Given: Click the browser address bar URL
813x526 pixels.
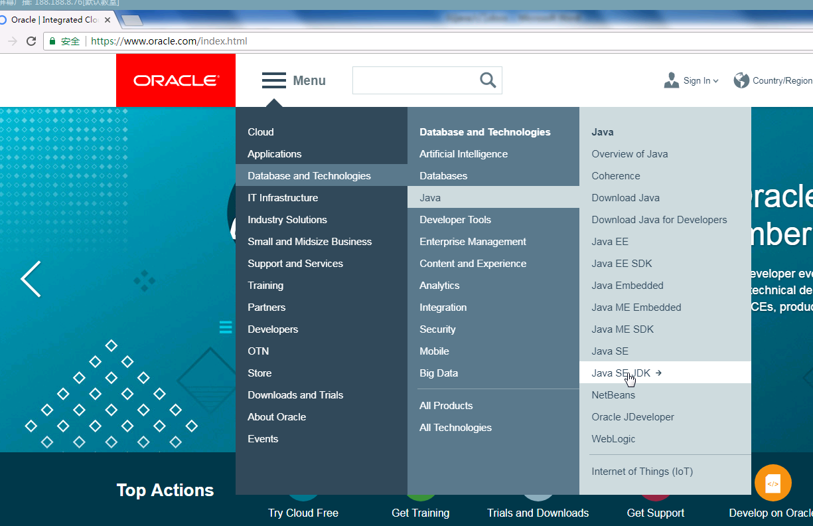Looking at the screenshot, I should [x=169, y=41].
